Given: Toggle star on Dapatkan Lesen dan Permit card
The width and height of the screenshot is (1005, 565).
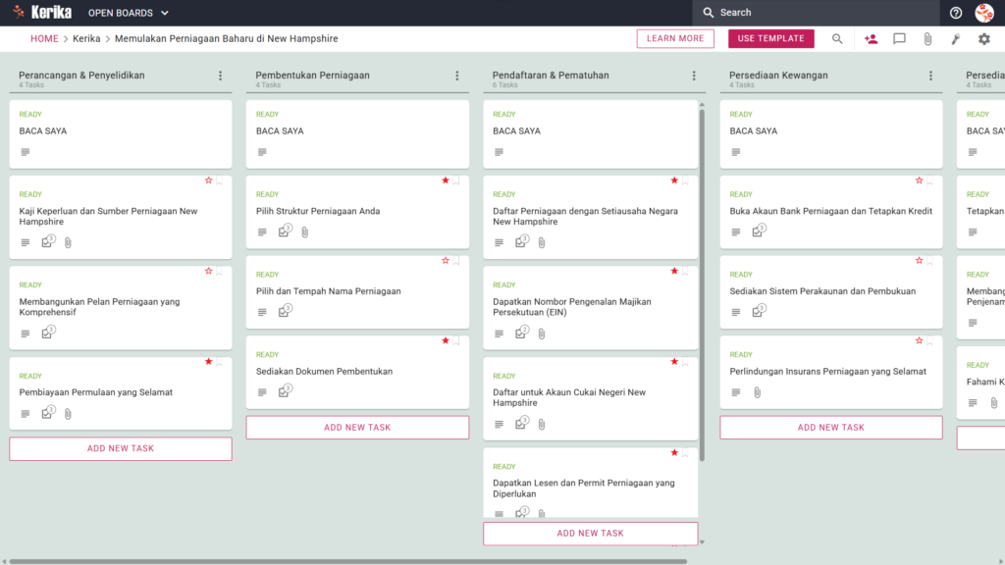Looking at the screenshot, I should [x=674, y=453].
